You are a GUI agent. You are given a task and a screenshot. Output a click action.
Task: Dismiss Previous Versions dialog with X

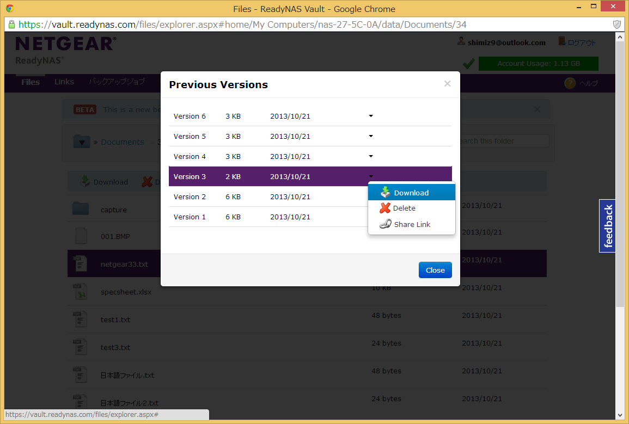447,84
